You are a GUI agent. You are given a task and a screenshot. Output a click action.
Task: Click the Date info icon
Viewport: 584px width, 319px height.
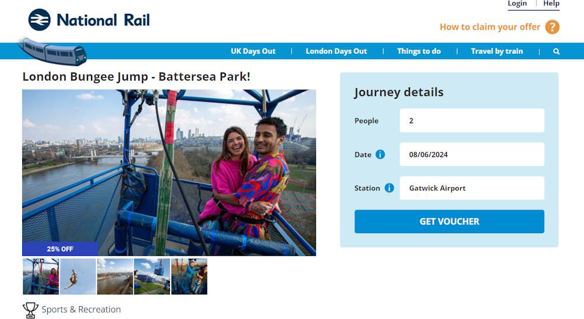[x=380, y=154]
